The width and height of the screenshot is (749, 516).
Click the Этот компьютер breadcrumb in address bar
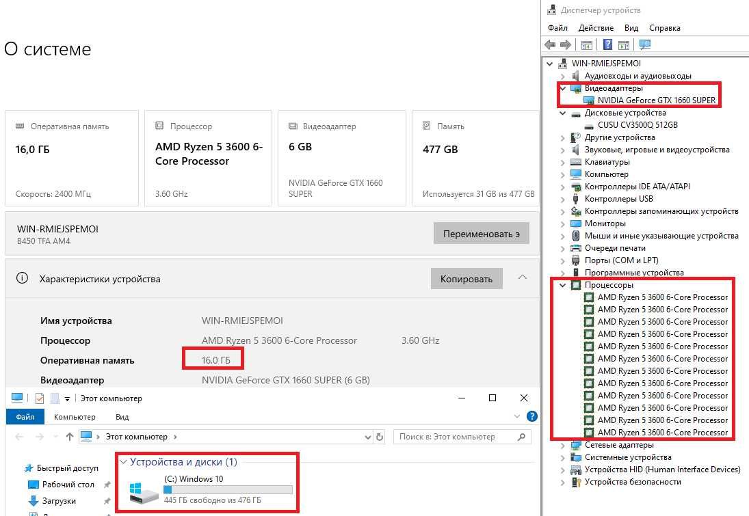click(136, 437)
